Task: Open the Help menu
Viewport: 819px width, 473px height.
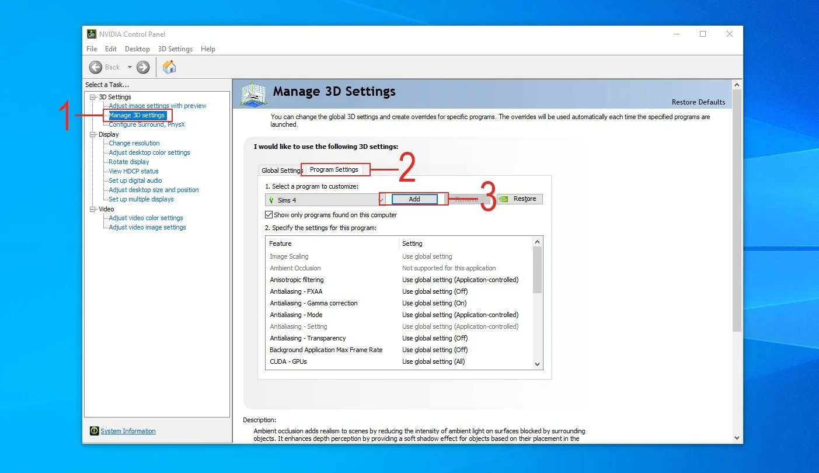Action: point(208,49)
